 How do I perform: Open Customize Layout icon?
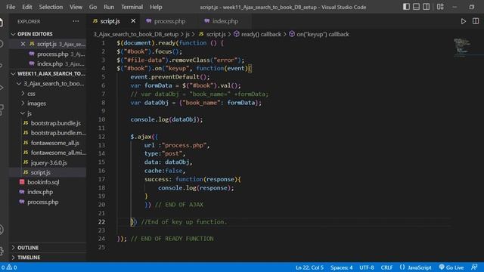coord(440,7)
